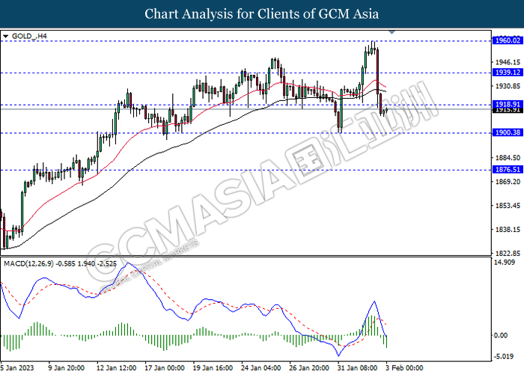
Task: Click the 5 Jan 2023 date label
Action: 17,368
